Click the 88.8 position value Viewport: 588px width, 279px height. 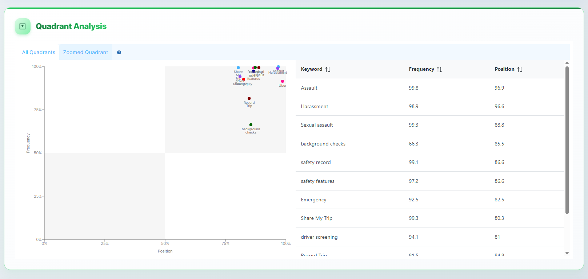[x=499, y=125]
